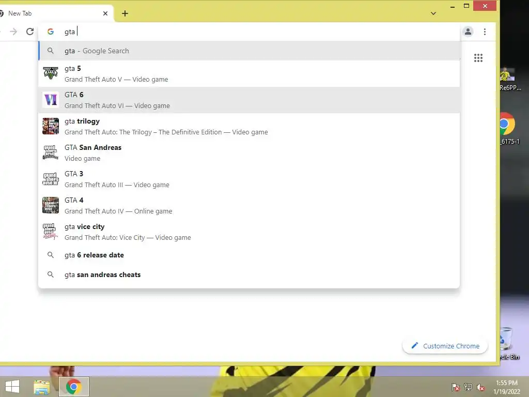The height and width of the screenshot is (397, 529).
Task: Open the Chrome profile avatar icon
Action: [x=468, y=32]
